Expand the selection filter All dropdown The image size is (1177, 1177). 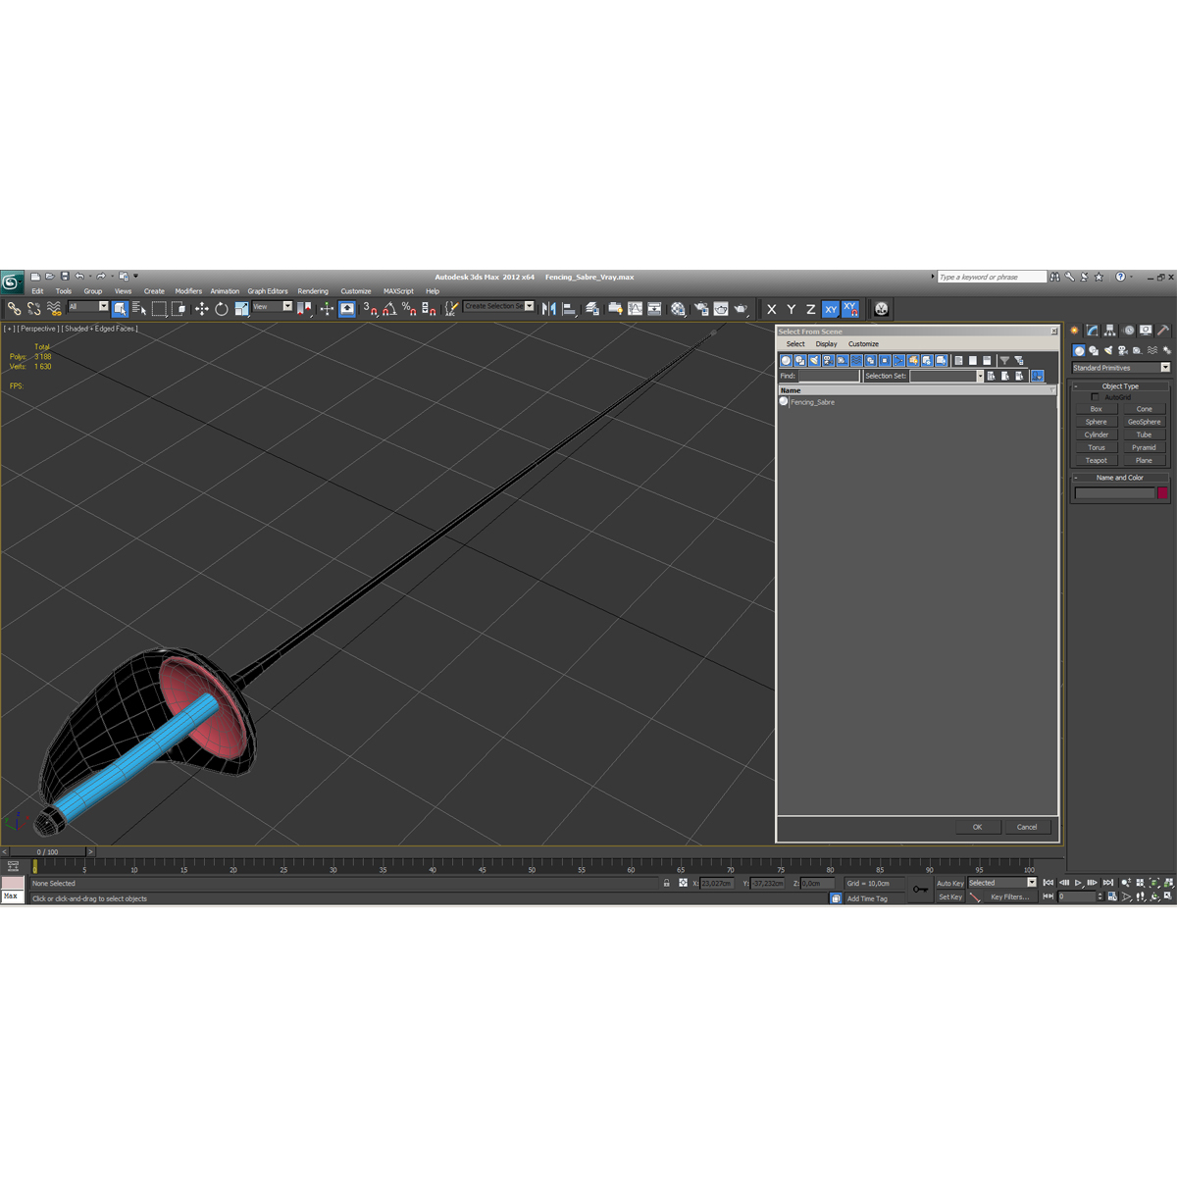(87, 307)
